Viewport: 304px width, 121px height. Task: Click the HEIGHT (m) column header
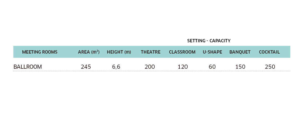119,52
